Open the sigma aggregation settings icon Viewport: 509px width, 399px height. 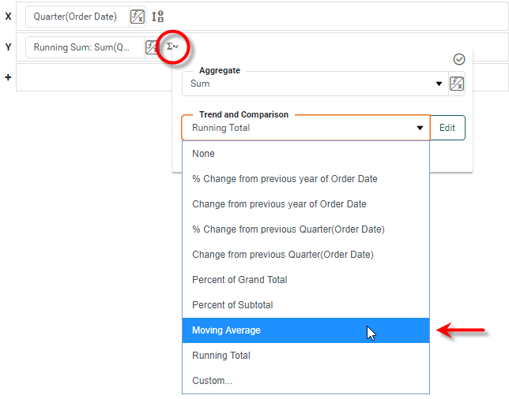coord(172,47)
